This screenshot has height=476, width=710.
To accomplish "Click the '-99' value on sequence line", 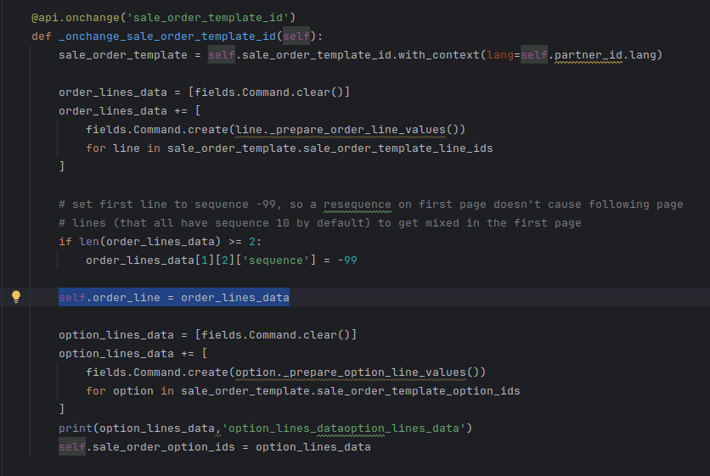I will (347, 260).
